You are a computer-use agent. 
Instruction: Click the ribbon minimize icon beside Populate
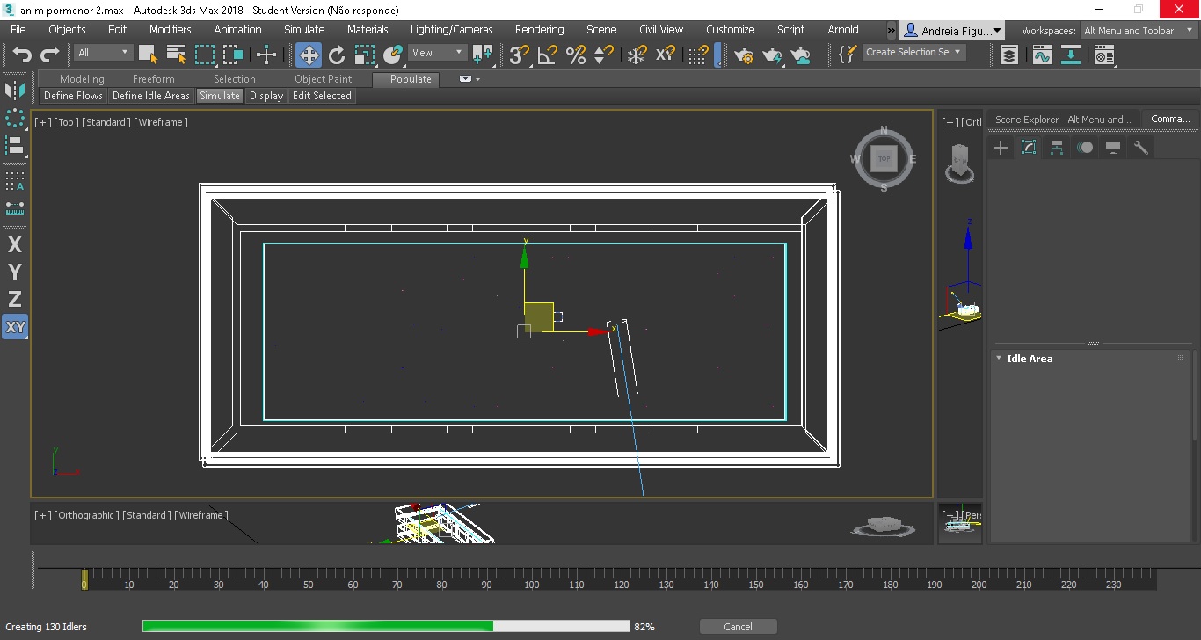pyautogui.click(x=466, y=79)
